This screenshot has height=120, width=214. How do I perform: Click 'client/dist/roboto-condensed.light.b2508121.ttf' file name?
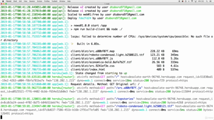pos(107,55)
